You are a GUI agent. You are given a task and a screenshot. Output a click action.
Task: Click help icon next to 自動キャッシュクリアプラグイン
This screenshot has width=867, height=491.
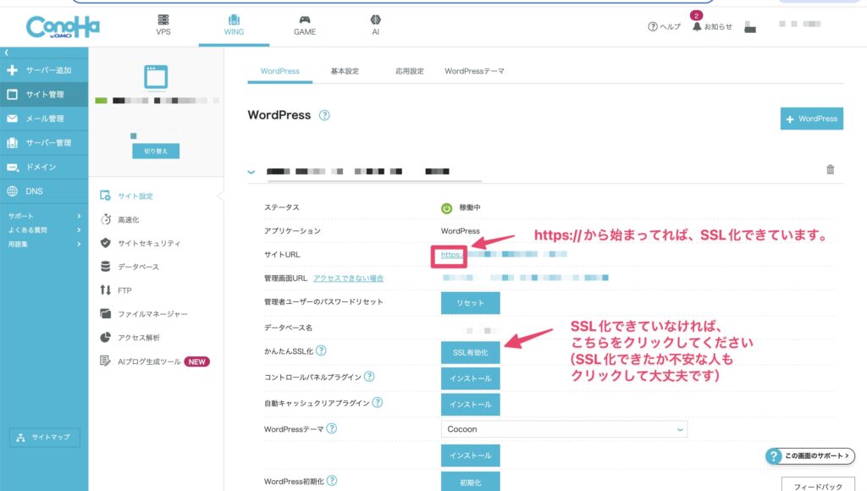click(377, 402)
